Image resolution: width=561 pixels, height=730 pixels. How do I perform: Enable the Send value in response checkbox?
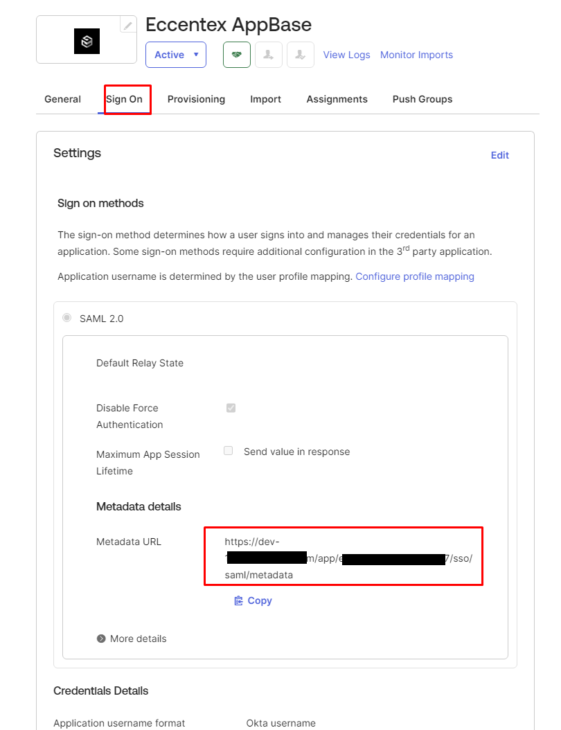coord(228,451)
